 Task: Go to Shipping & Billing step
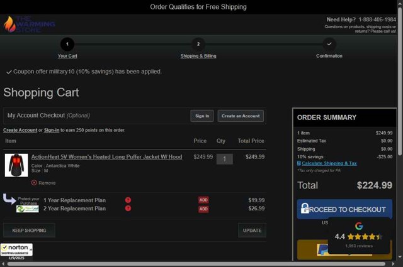198,56
